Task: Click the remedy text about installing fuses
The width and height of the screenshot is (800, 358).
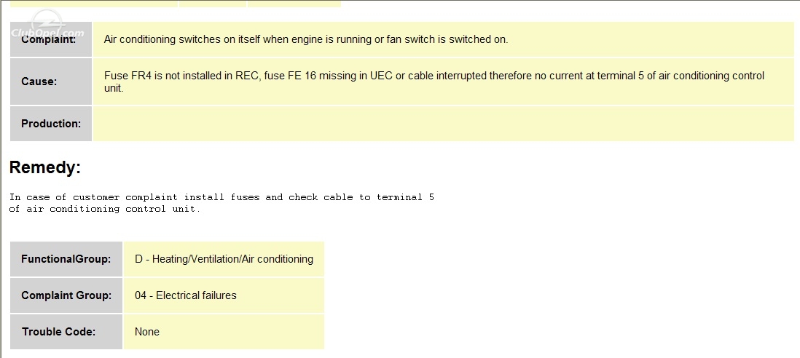Action: click(x=221, y=197)
